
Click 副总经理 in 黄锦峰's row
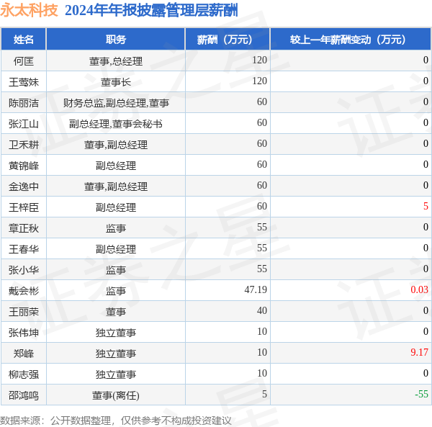click(x=116, y=166)
